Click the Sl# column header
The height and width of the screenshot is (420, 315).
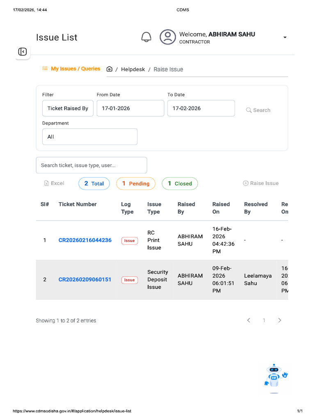pyautogui.click(x=45, y=204)
